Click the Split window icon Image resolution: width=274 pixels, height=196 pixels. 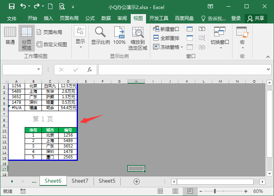point(189,29)
